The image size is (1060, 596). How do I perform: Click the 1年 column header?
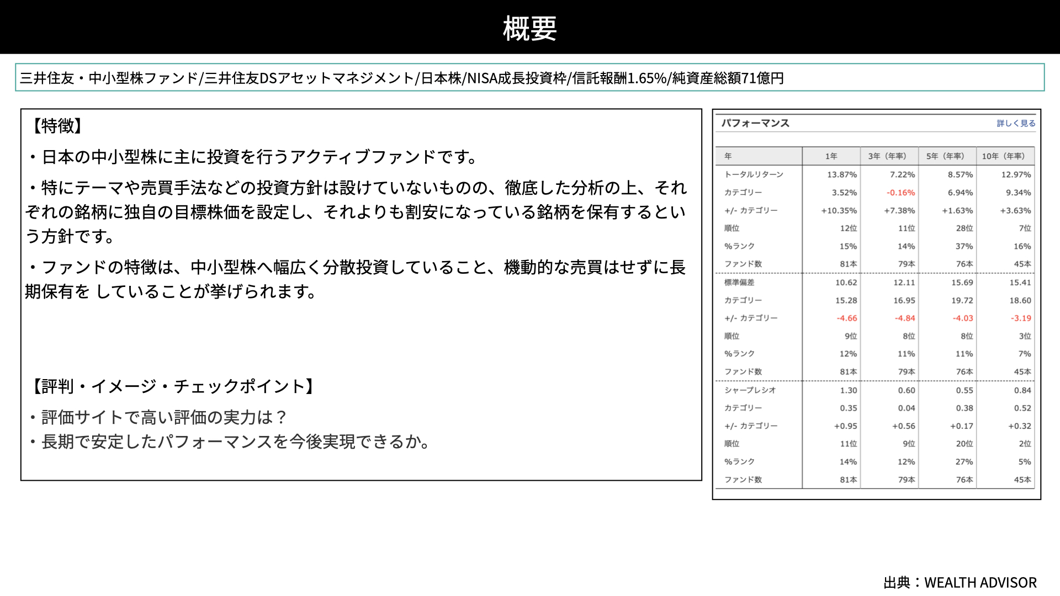coord(831,156)
